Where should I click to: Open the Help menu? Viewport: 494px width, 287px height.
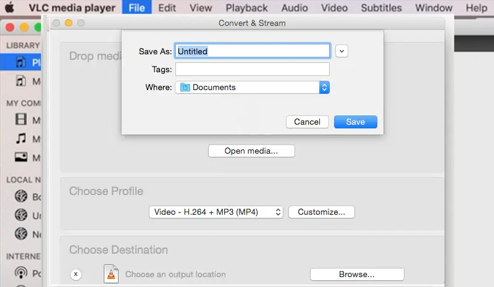[x=476, y=7]
